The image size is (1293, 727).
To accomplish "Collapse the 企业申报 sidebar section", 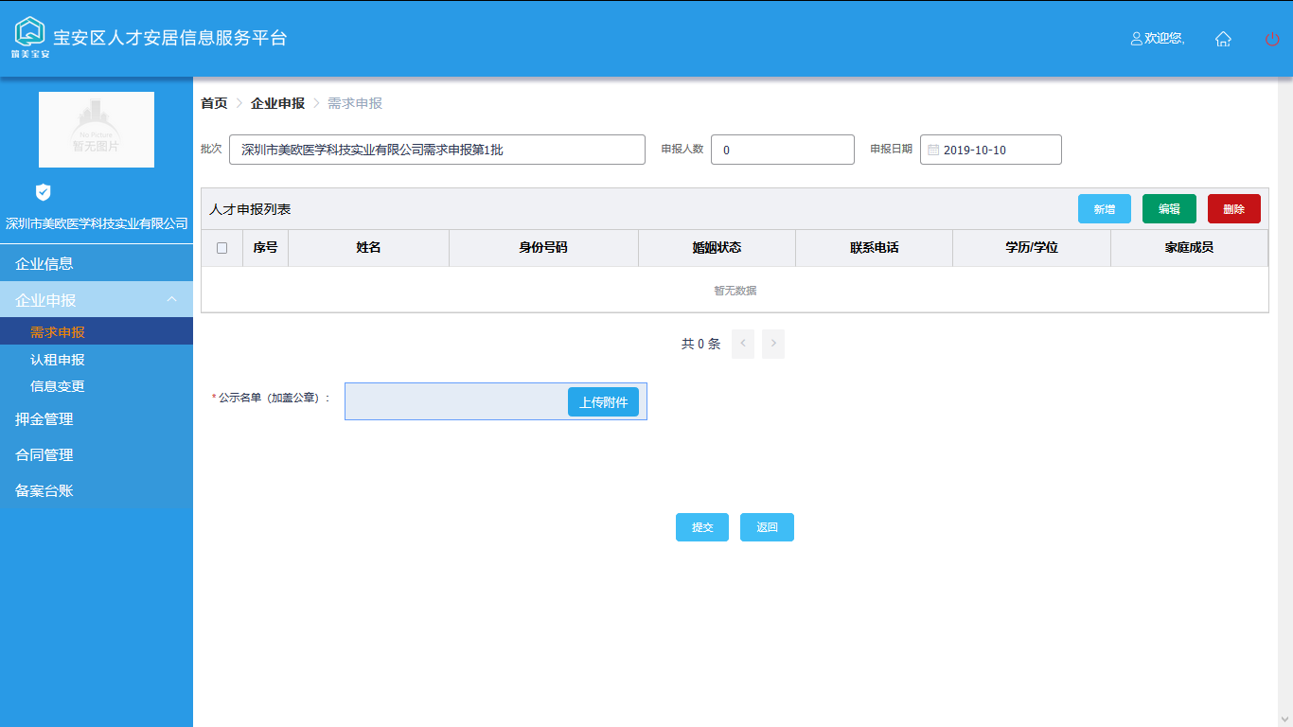I will coord(171,299).
